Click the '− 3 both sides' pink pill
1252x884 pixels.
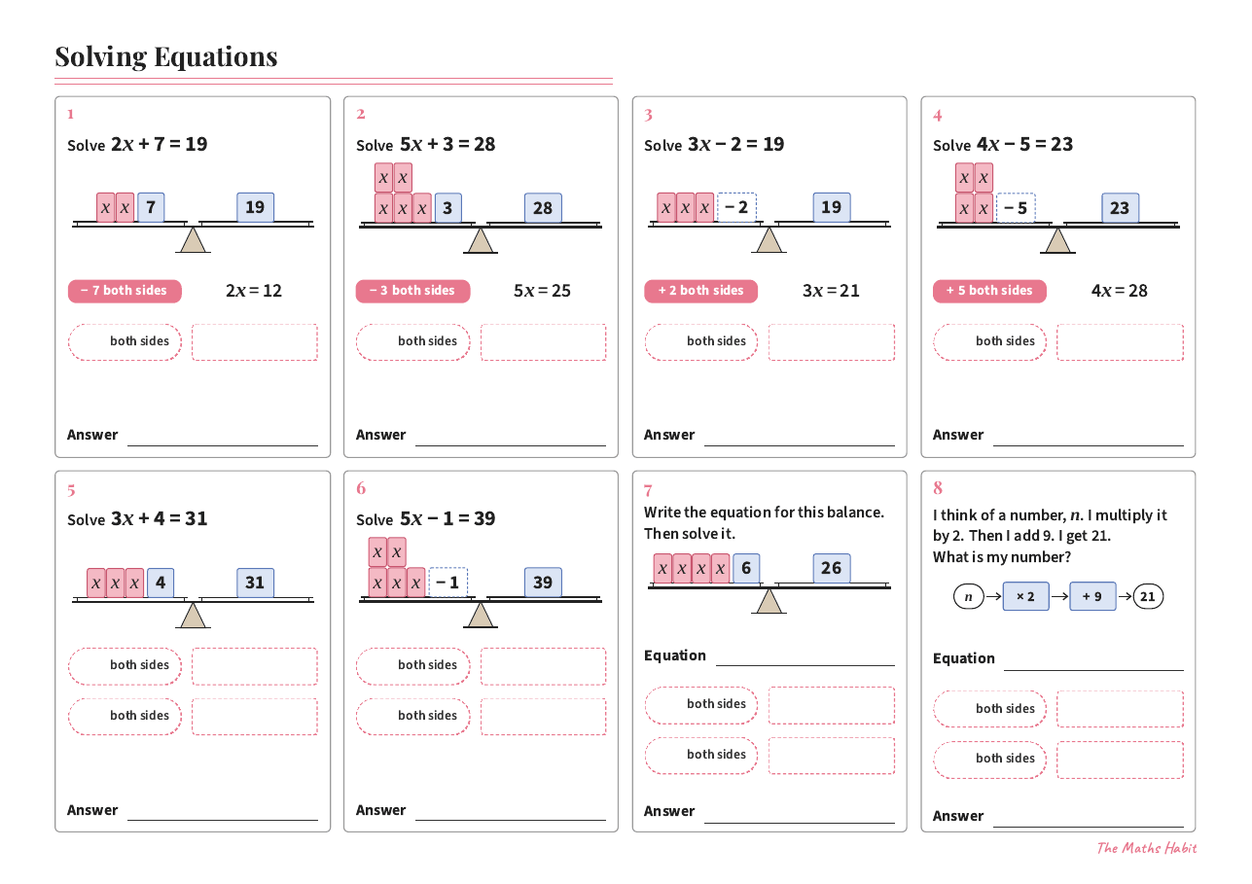coord(412,291)
